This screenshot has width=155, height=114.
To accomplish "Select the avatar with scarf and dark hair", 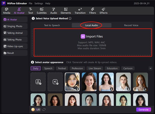I will 72,82.
